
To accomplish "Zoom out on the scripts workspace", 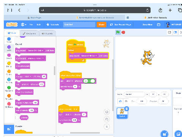I will (107, 119).
